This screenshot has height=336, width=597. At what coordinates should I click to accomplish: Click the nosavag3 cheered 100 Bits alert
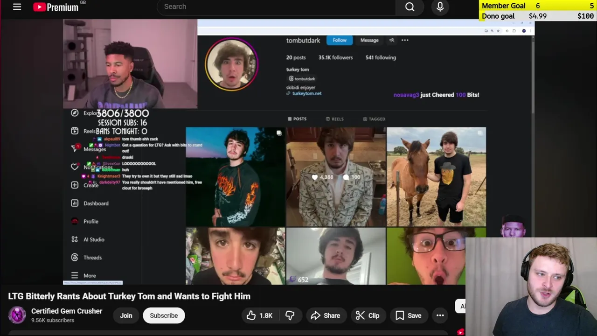[x=436, y=95]
